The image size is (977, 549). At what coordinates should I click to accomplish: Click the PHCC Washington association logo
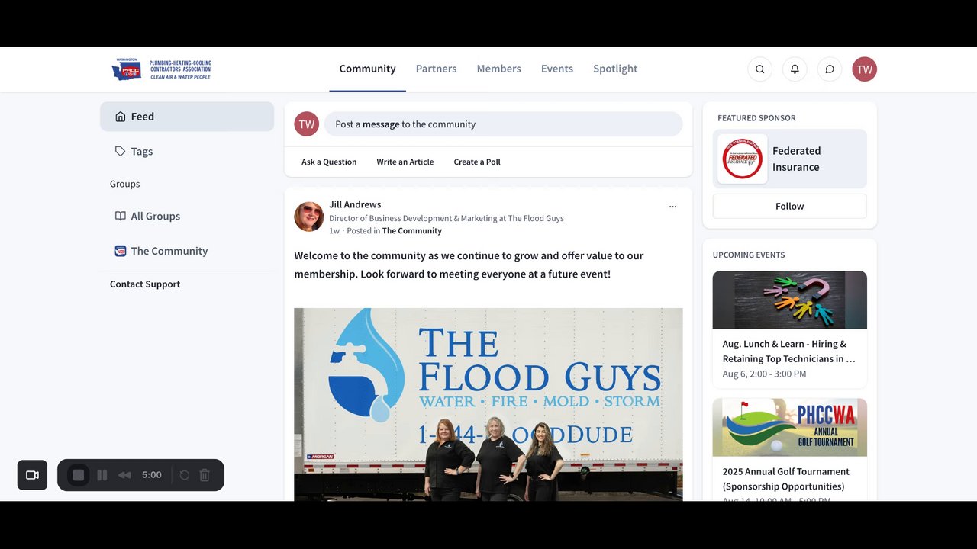(162, 69)
